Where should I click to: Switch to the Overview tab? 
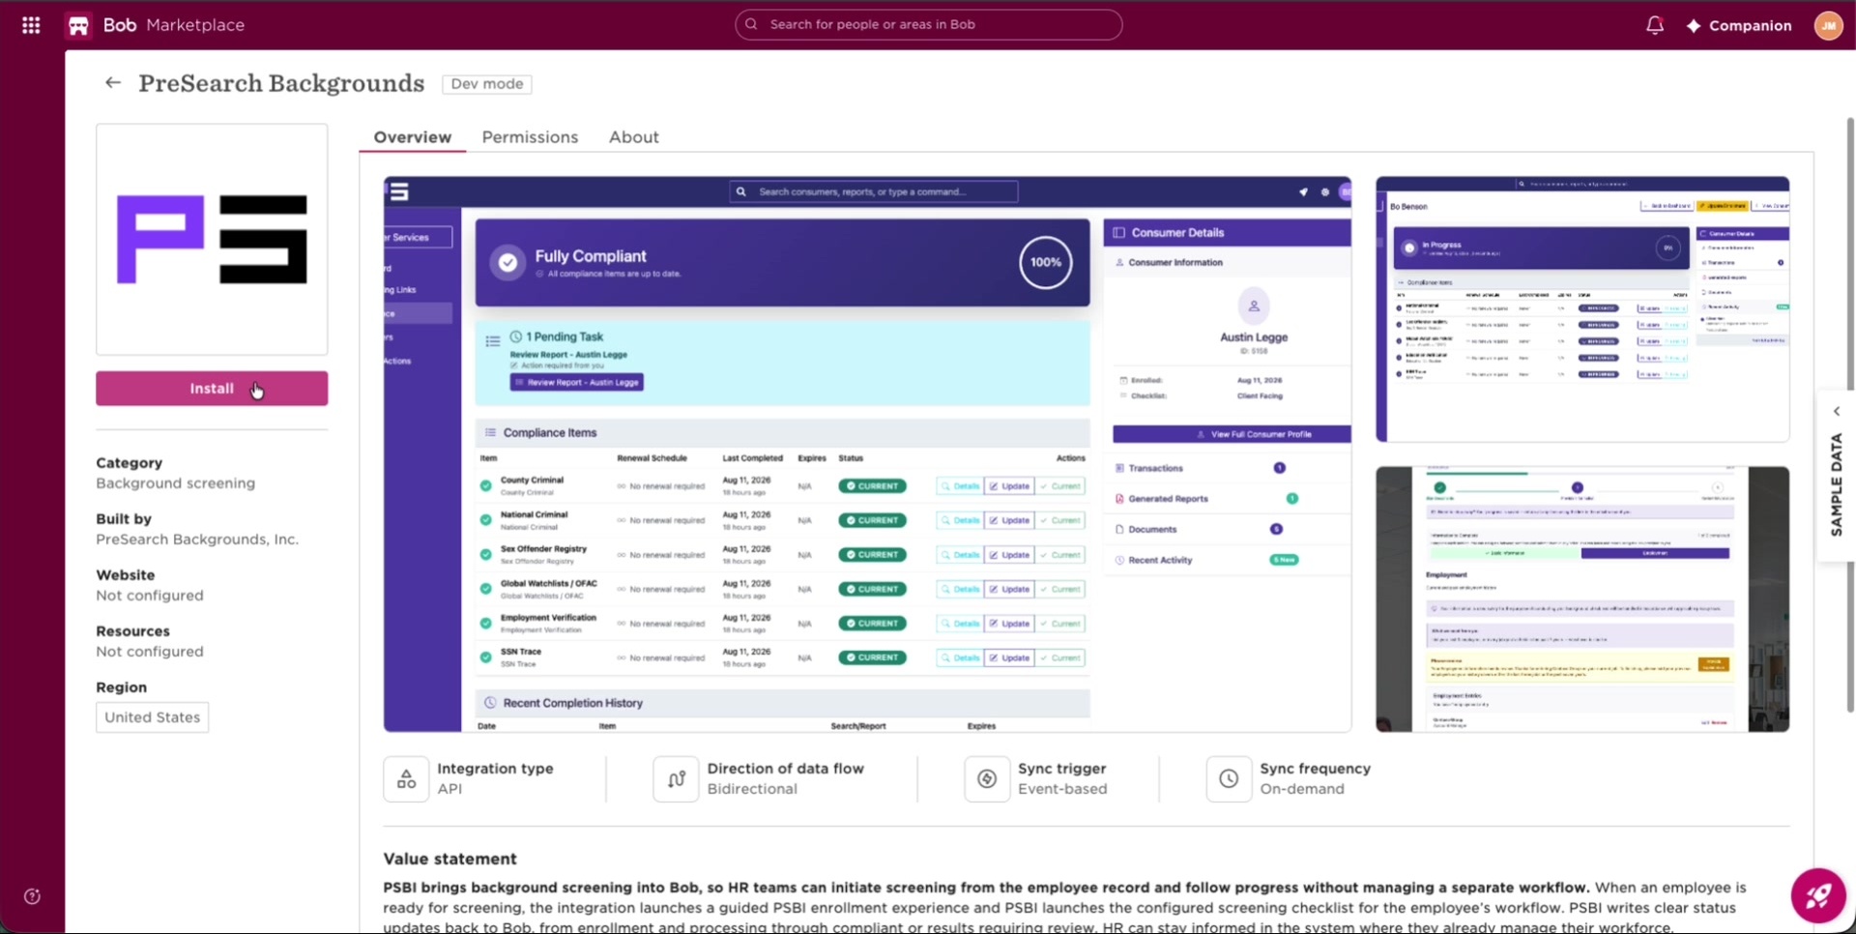pos(413,137)
